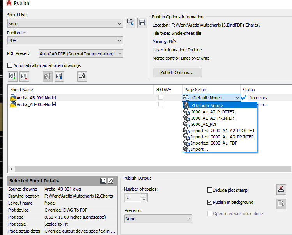Click Layout name value Model

50,203
